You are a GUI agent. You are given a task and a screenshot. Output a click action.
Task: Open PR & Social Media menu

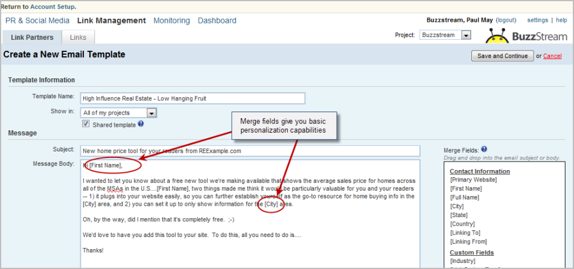point(37,21)
